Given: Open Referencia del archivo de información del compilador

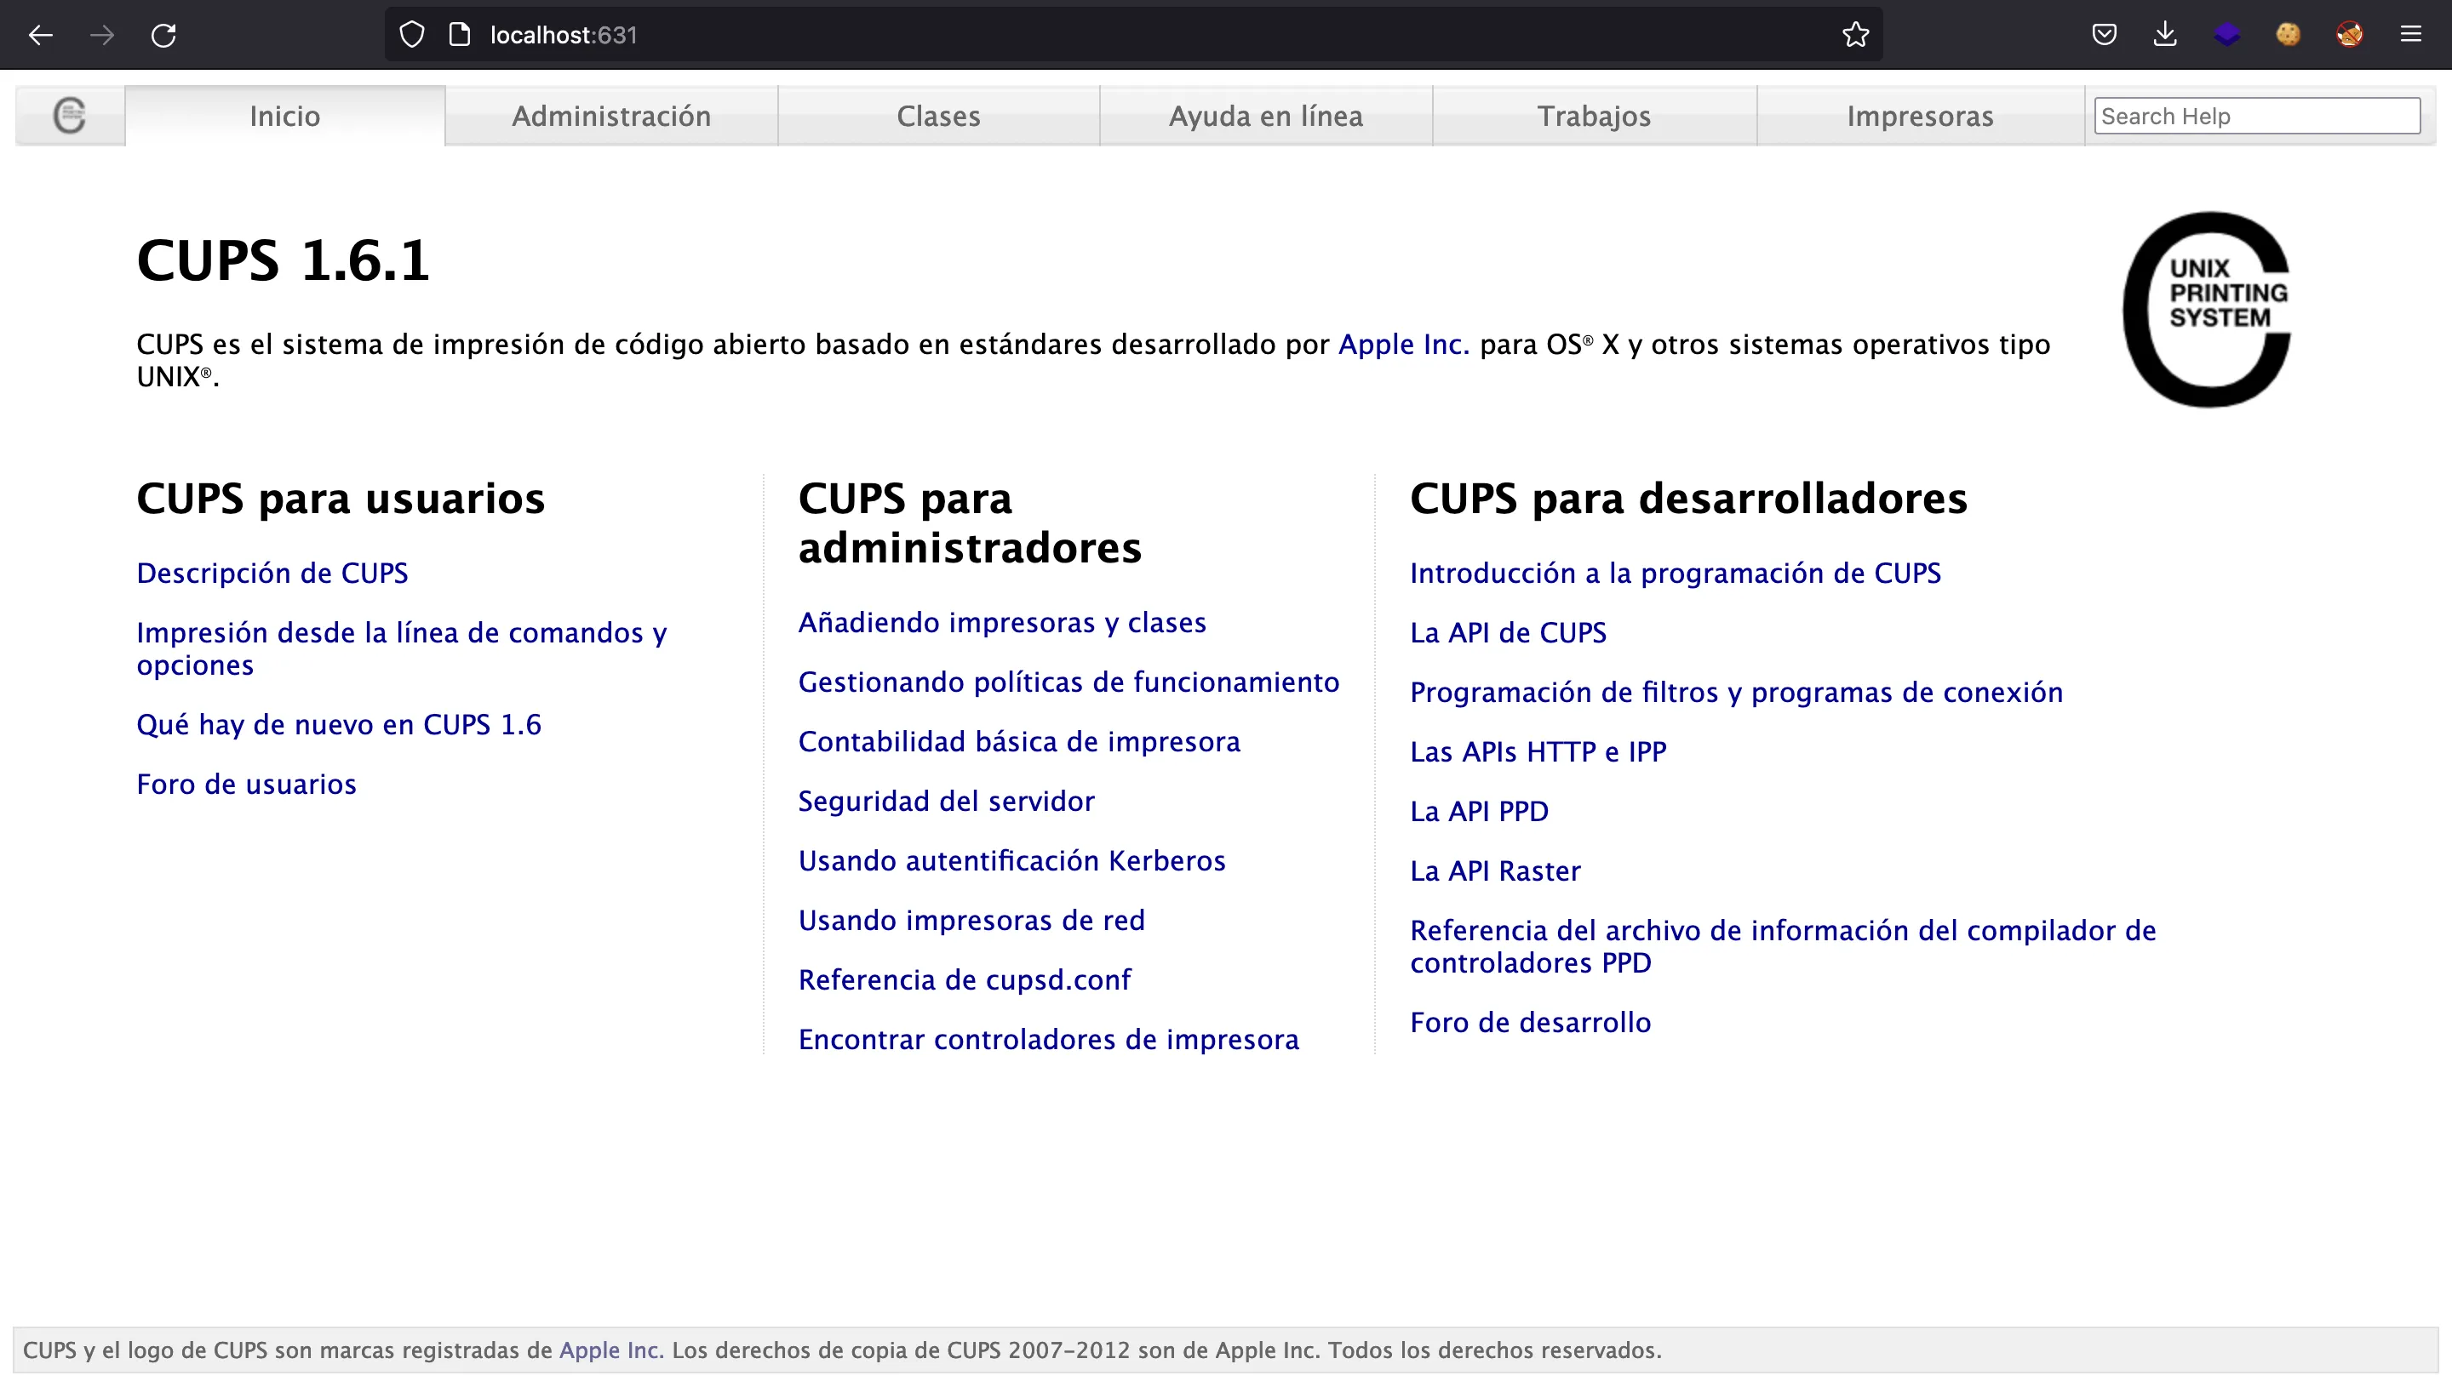Looking at the screenshot, I should (1783, 946).
